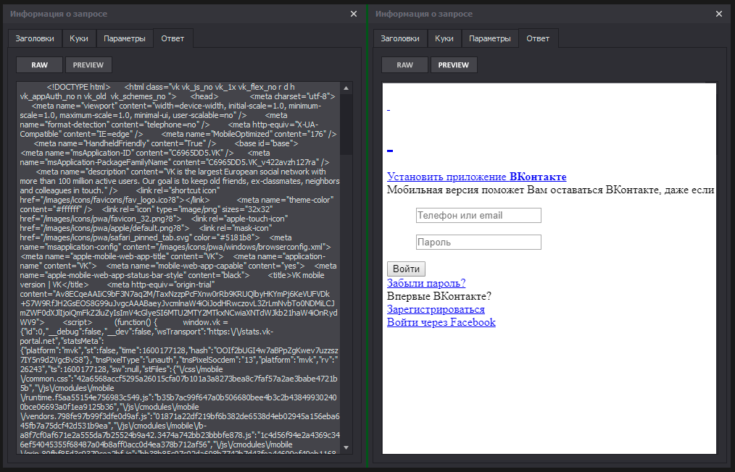This screenshot has height=472, width=735.
Task: Select the Ответ tab in right panel
Action: click(538, 38)
